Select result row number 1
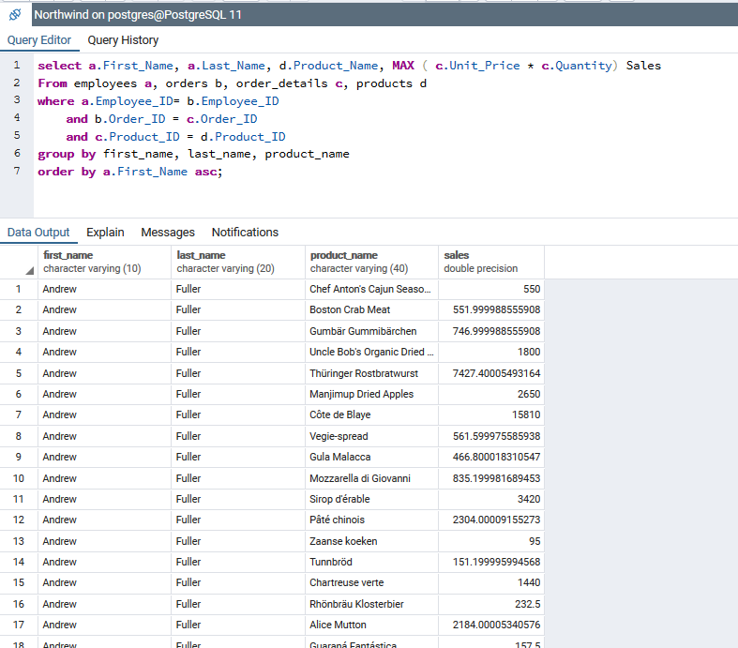 click(19, 289)
